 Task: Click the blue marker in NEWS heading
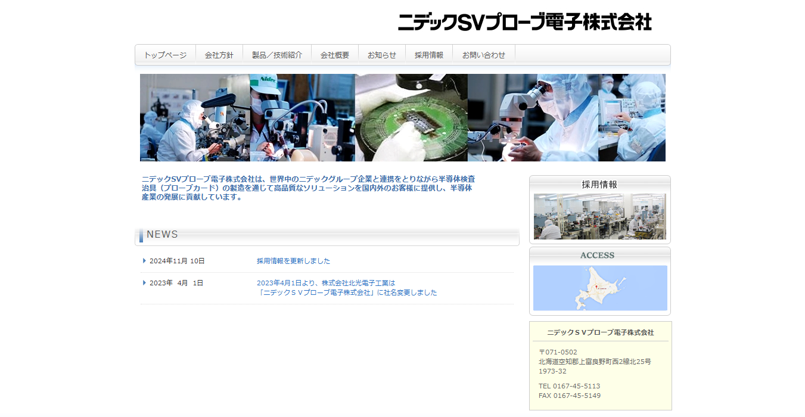141,236
